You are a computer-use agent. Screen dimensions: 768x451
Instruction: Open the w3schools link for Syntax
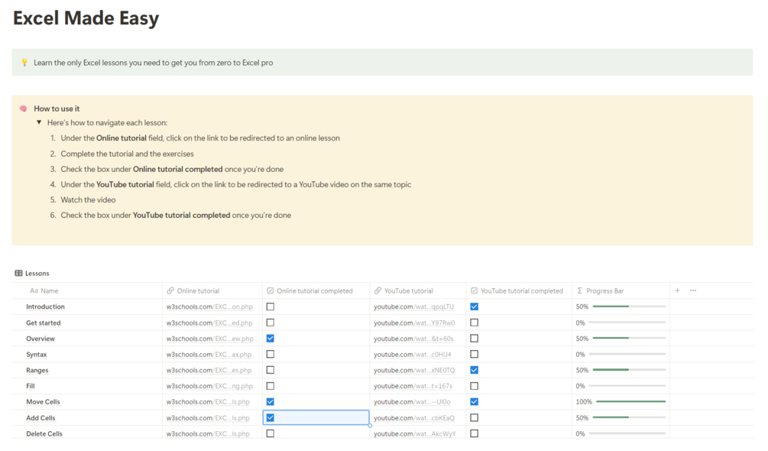(x=209, y=355)
